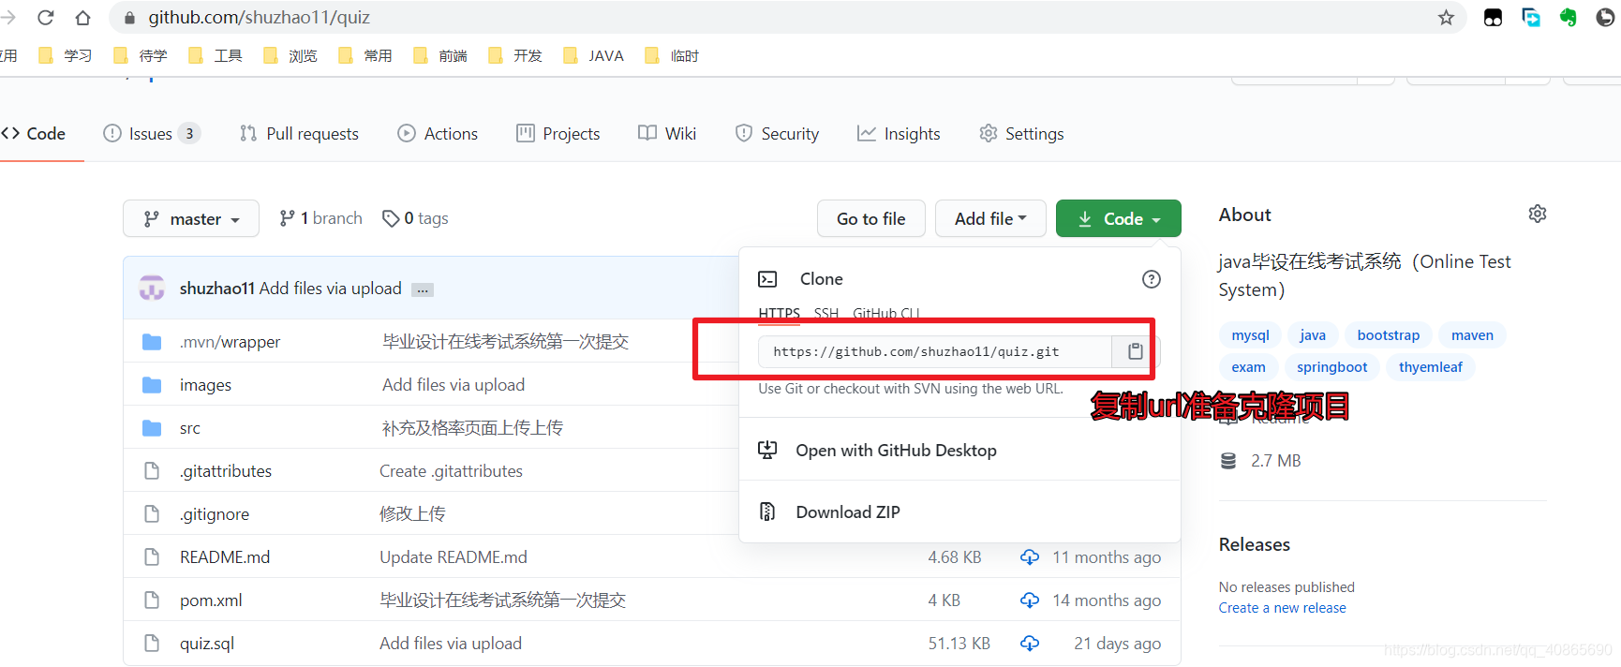Open the Create .gitattributes commit message
Screen dimensions: 1621x667
coord(451,471)
